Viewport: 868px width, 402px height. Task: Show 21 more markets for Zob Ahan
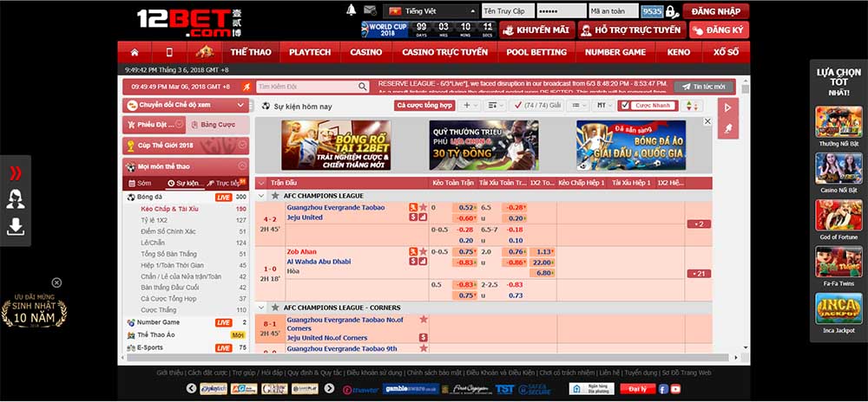(x=699, y=273)
